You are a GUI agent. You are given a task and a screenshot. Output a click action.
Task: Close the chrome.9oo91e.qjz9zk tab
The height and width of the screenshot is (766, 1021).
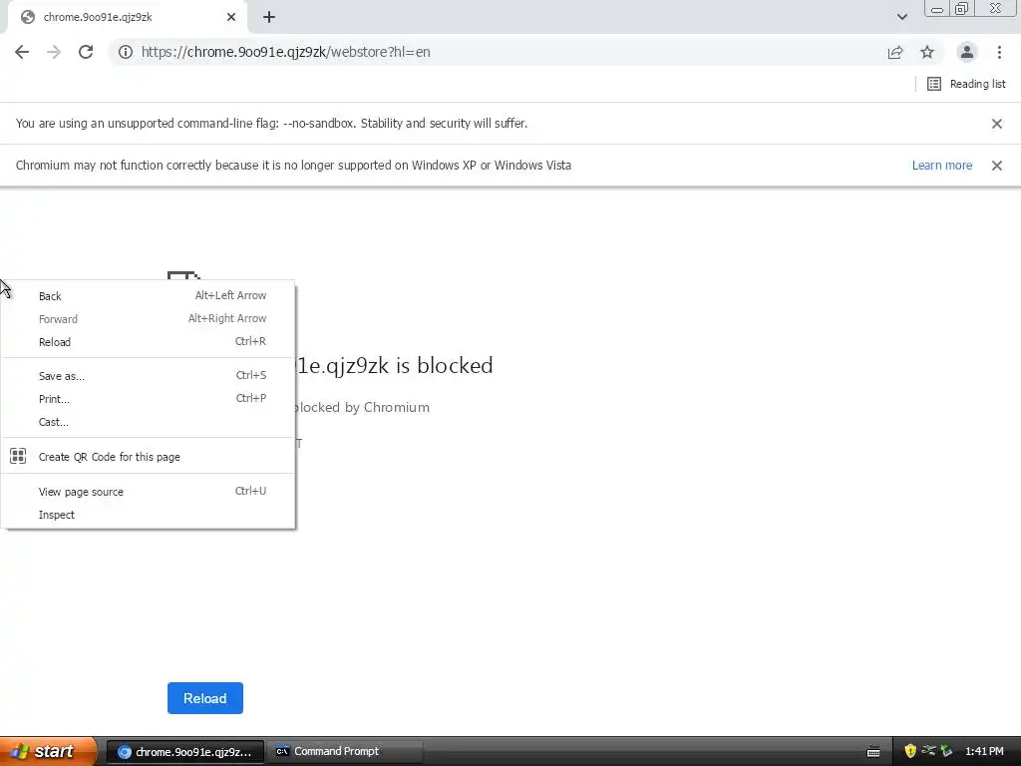coord(231,18)
